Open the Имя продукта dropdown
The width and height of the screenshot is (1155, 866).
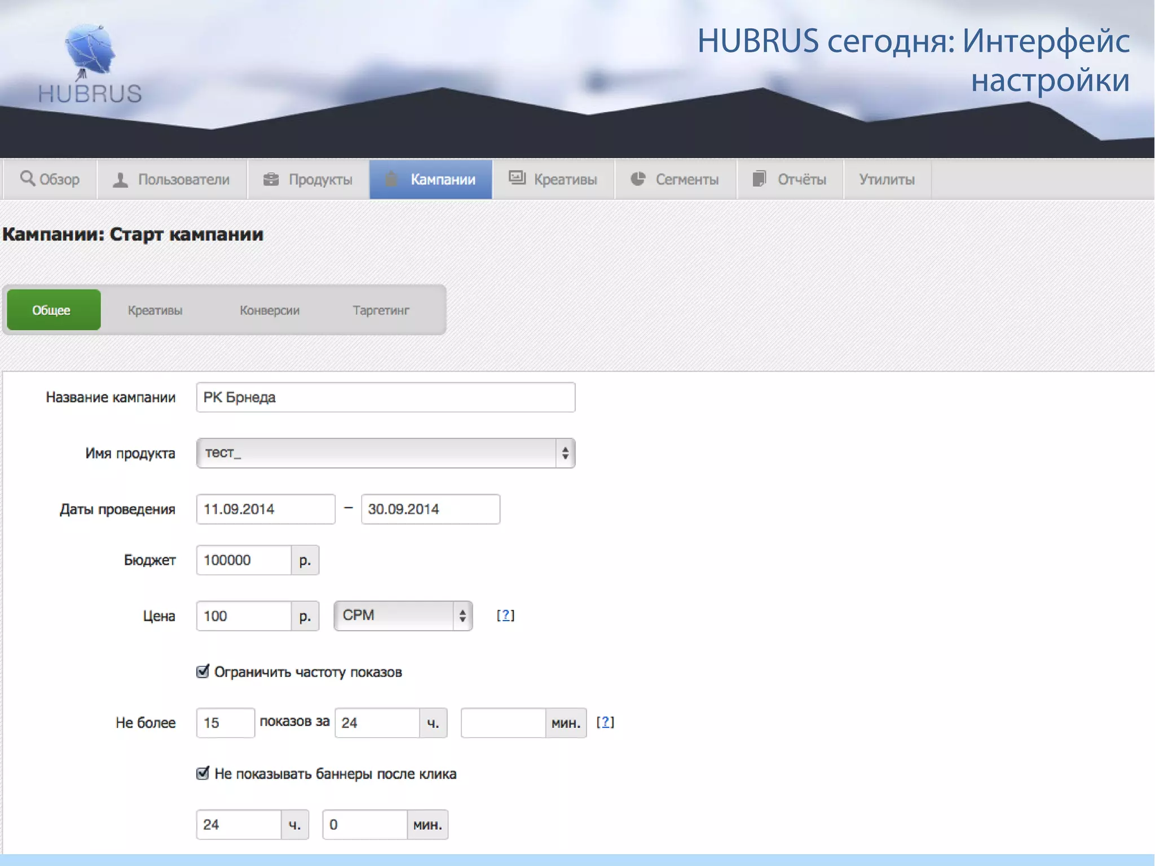[386, 453]
